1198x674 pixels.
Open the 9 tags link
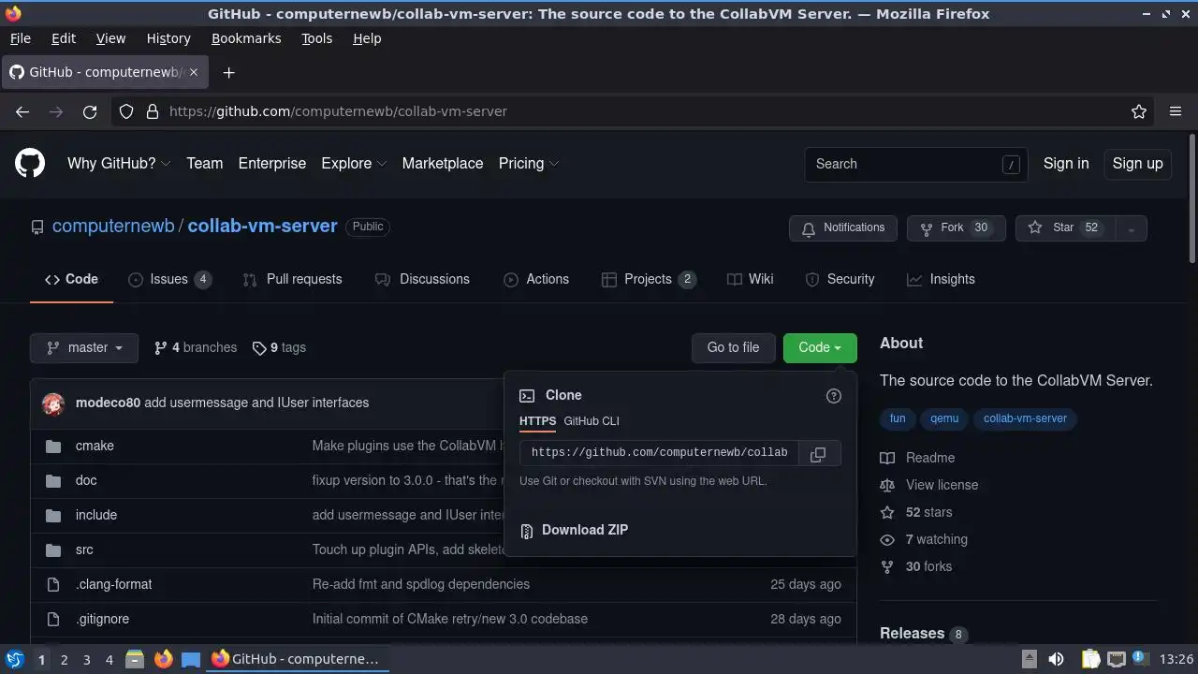coord(279,348)
